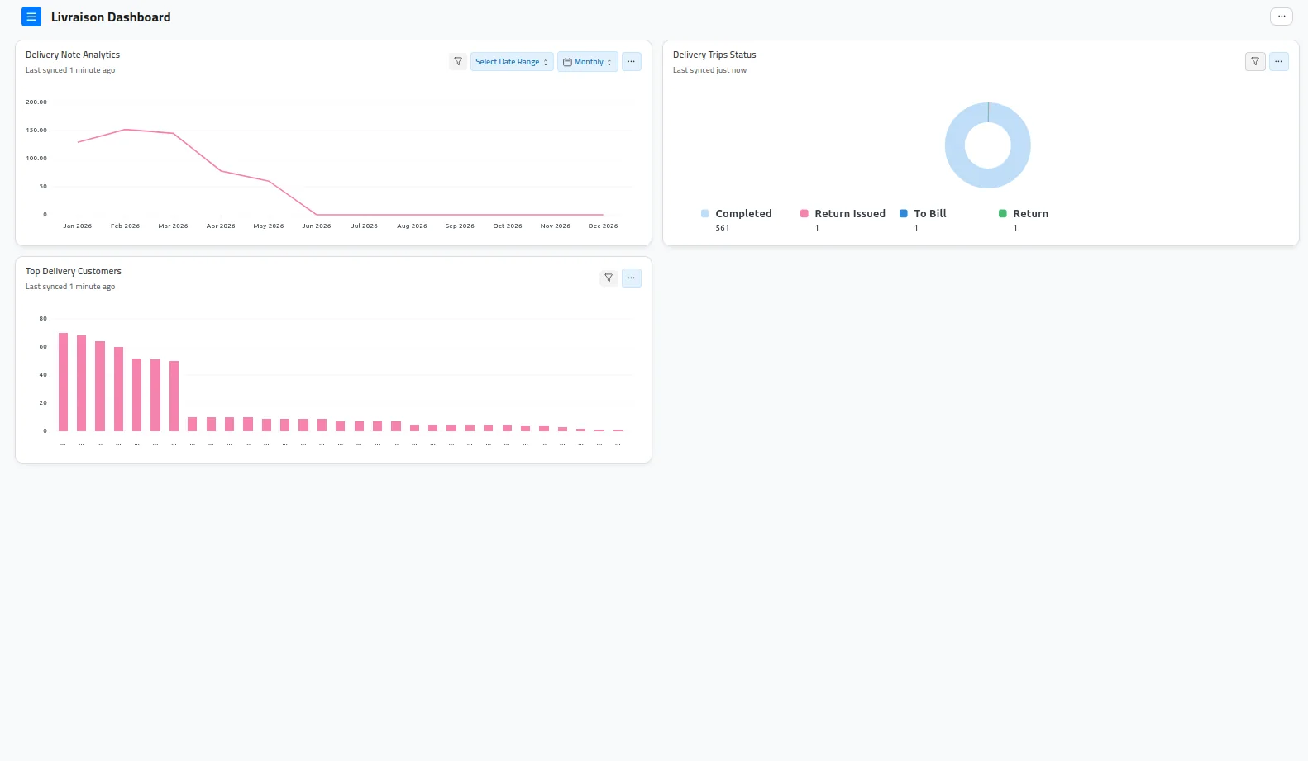
Task: Toggle the Return legend entry
Action: pyautogui.click(x=1024, y=213)
